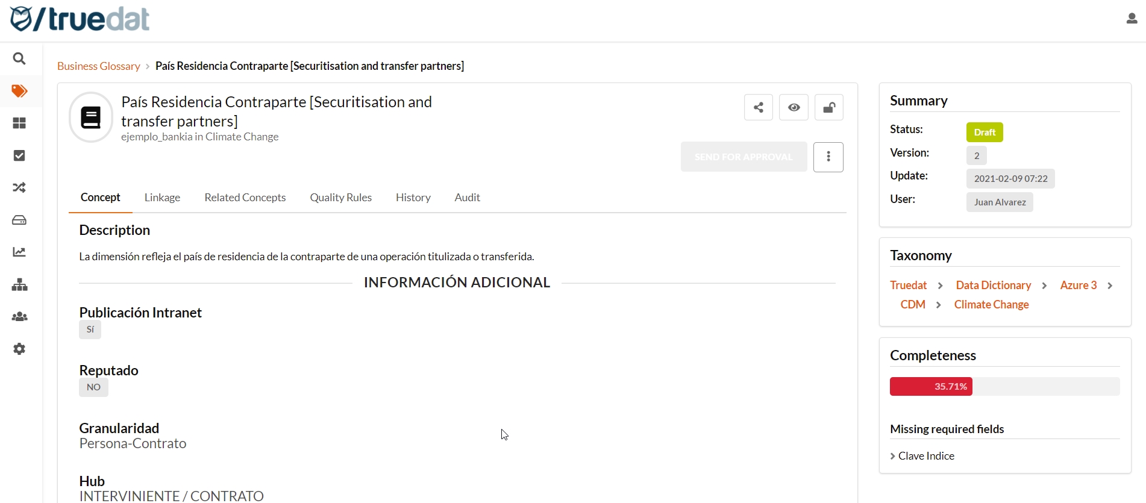Screen dimensions: 1146x503
Task: Open the hard drive sidebar icon
Action: point(19,220)
